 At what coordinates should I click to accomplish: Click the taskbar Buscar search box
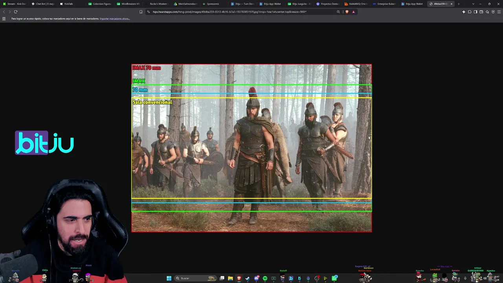click(196, 278)
